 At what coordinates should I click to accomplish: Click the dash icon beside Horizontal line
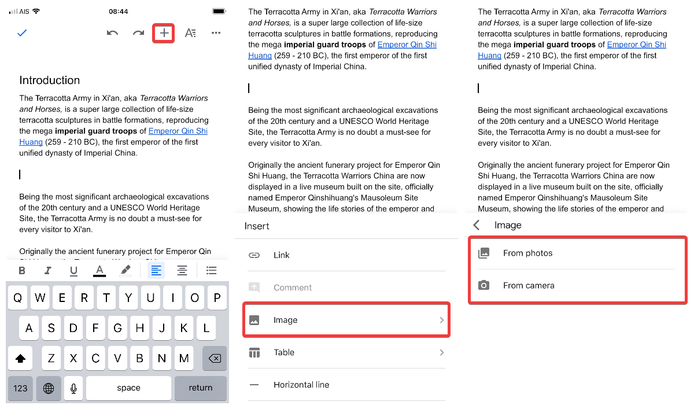[254, 385]
